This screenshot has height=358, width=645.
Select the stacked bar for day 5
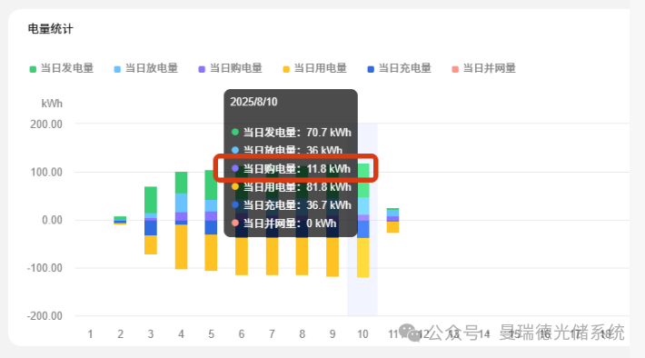click(211, 220)
